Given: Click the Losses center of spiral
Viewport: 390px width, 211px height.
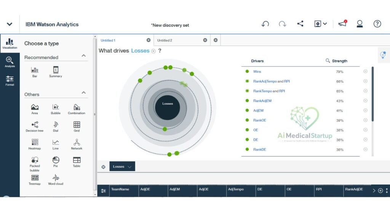Looking at the screenshot, I should pyautogui.click(x=168, y=107).
